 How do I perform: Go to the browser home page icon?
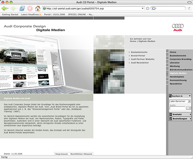point(38,9)
